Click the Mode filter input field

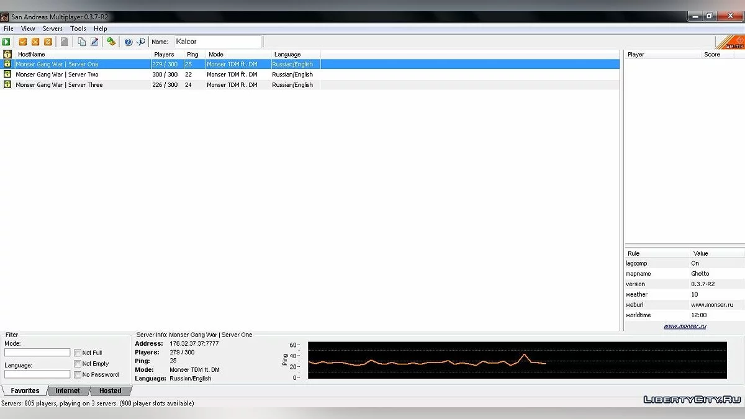click(37, 352)
